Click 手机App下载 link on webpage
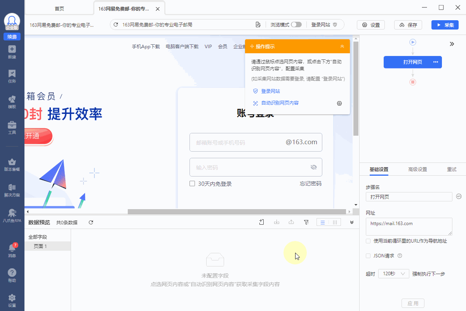The width and height of the screenshot is (466, 311). tap(146, 46)
